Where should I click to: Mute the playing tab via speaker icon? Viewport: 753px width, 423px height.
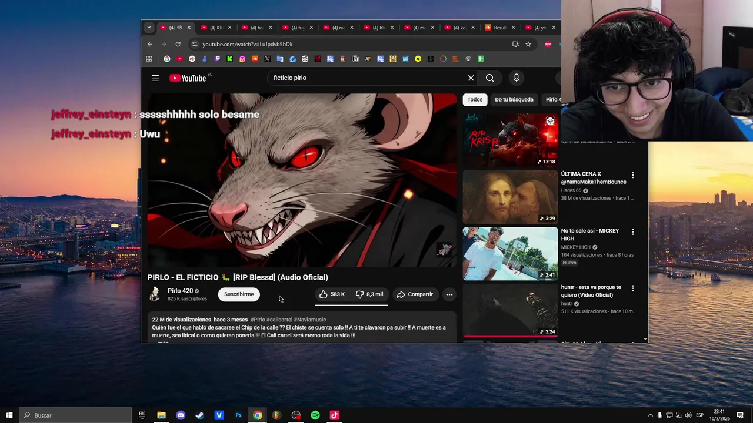click(x=179, y=28)
